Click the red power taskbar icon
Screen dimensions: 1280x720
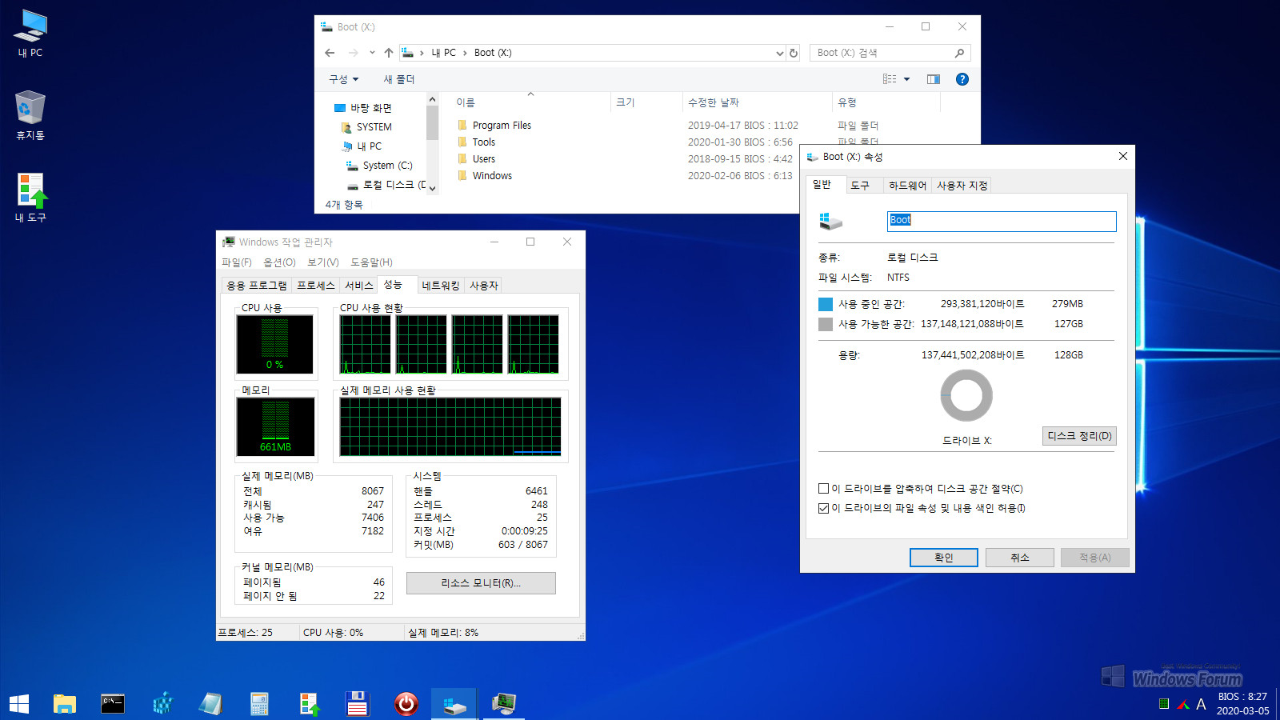(x=406, y=704)
